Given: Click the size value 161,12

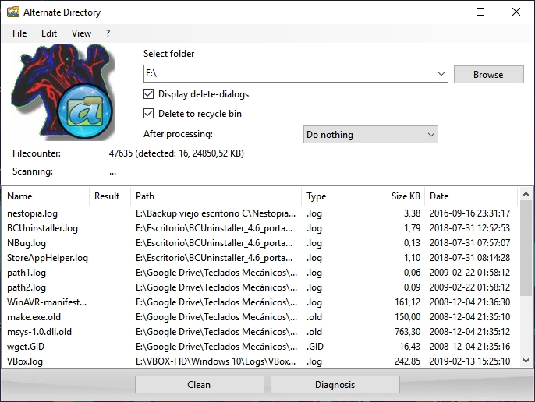Looking at the screenshot, I should [407, 302].
